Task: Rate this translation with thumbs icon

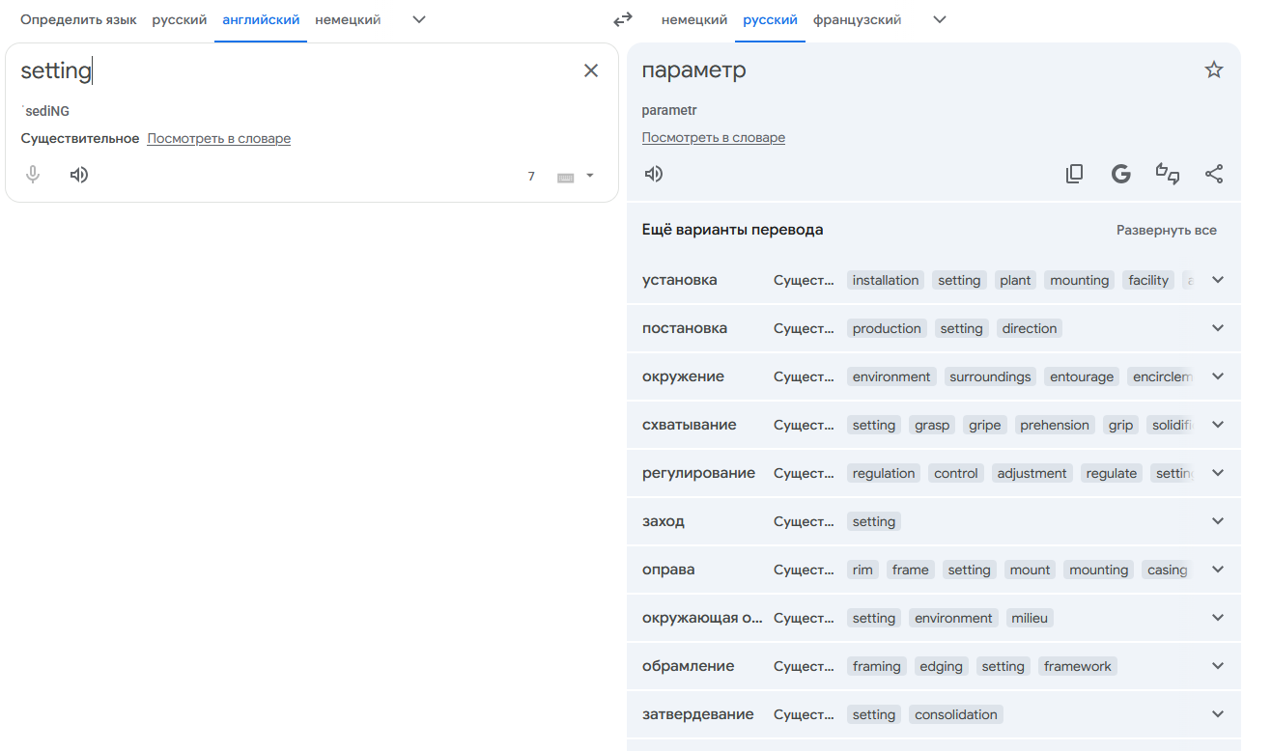Action: (x=1168, y=174)
